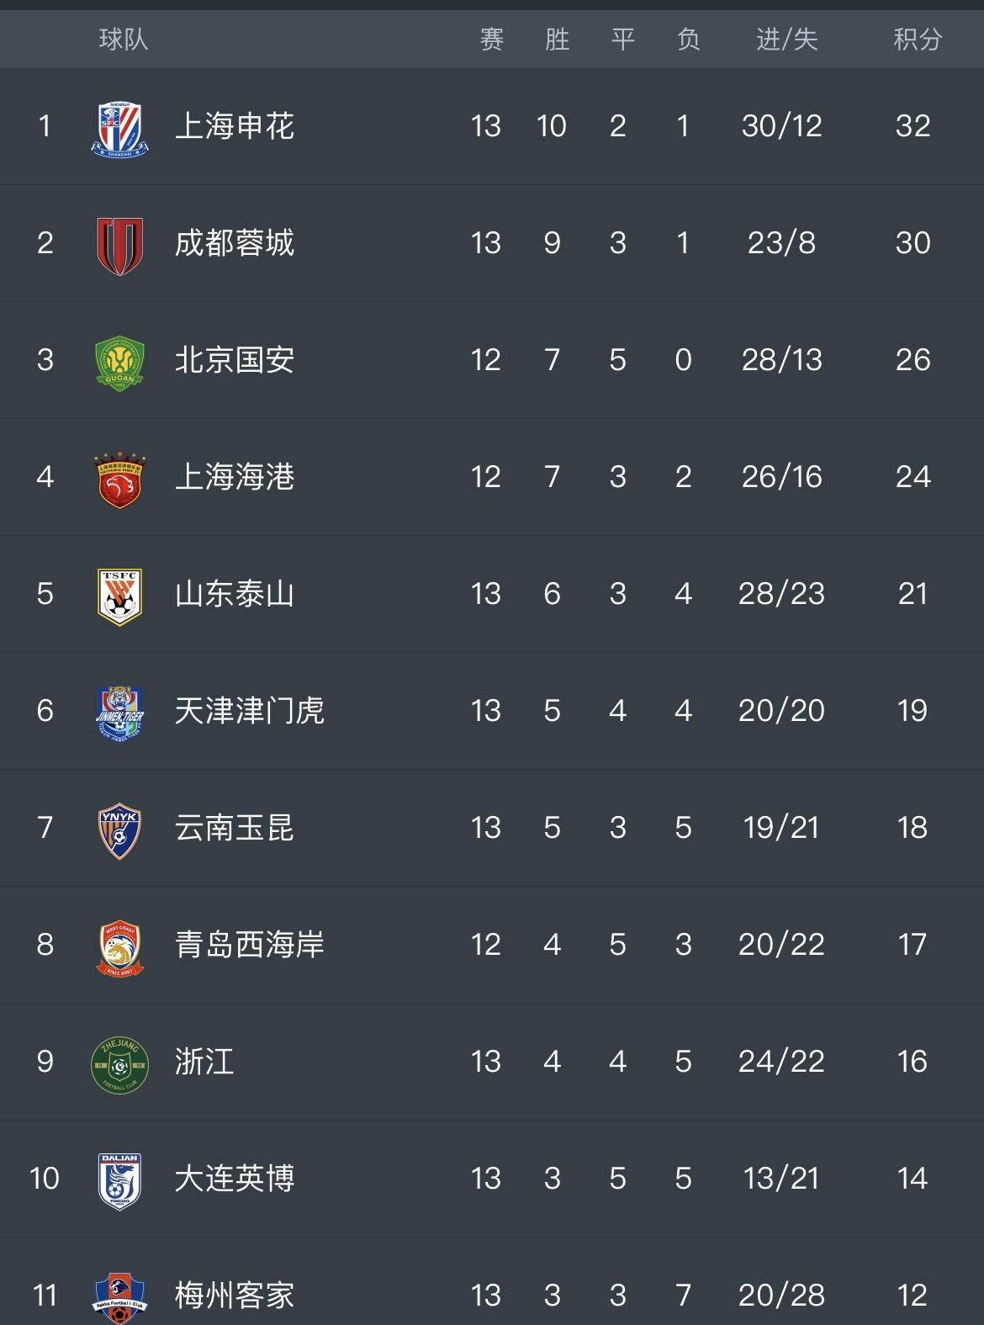Tap the 上海海港 red crest icon
This screenshot has height=1325, width=984.
click(119, 479)
